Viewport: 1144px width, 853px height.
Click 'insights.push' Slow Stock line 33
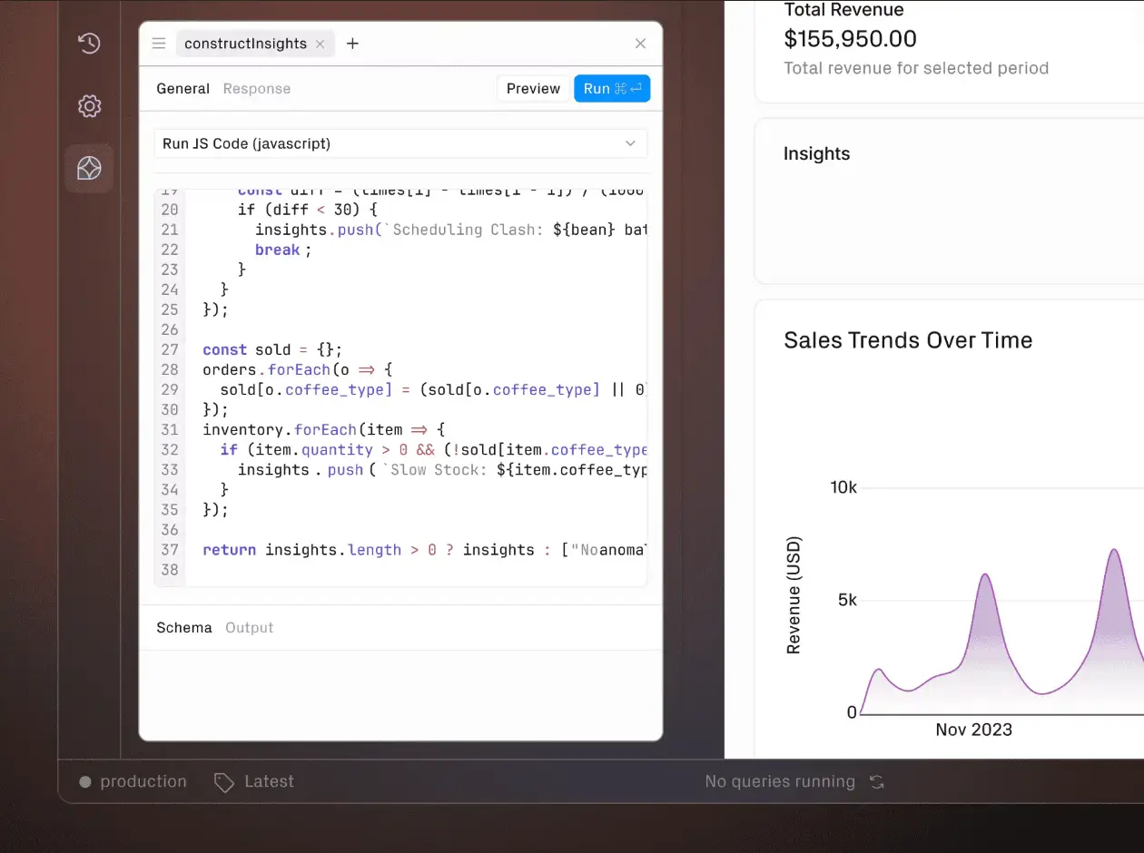point(301,469)
